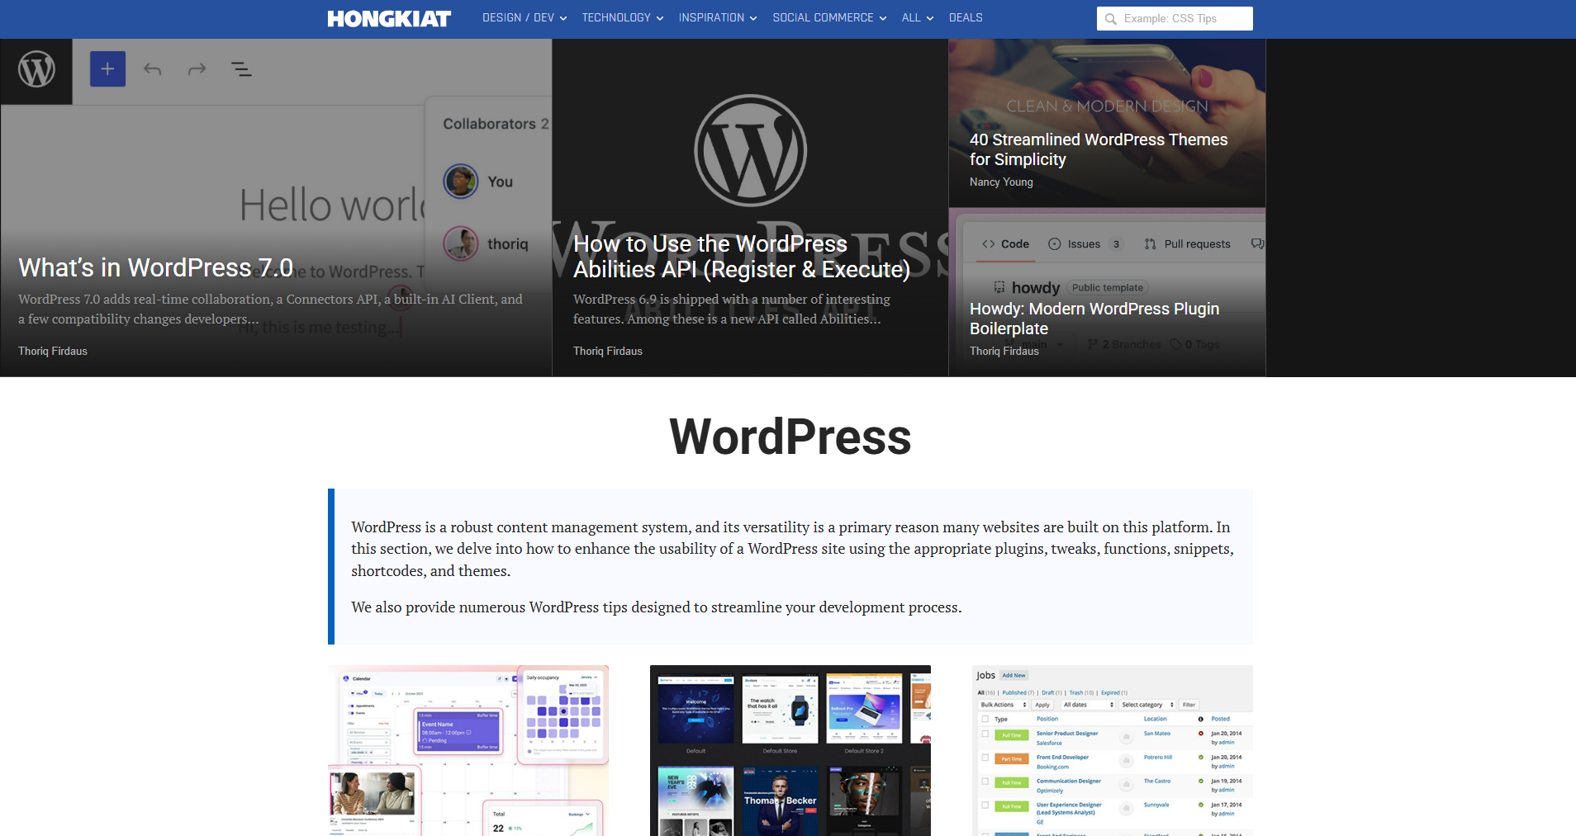Open the Jobs listing admin thumbnail
This screenshot has width=1576, height=836.
1113,750
